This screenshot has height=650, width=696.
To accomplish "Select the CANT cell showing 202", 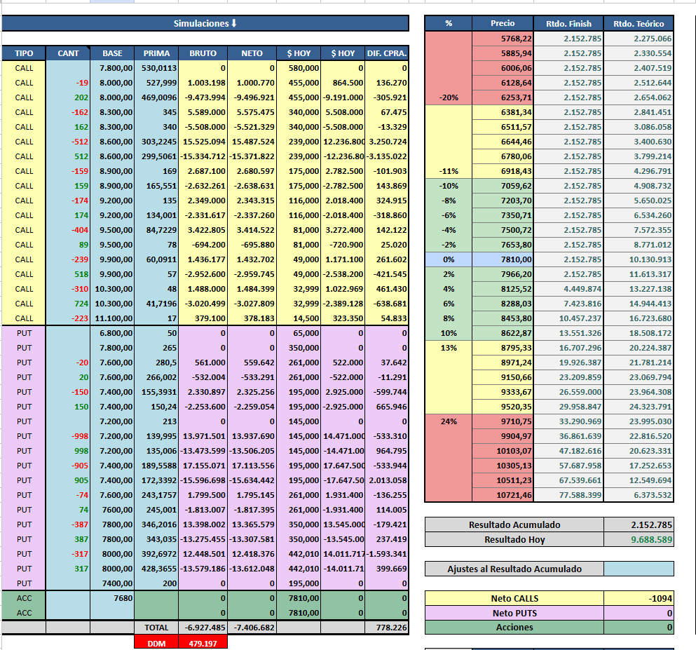I will tap(68, 97).
